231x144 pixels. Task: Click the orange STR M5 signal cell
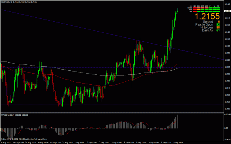click(x=199, y=10)
